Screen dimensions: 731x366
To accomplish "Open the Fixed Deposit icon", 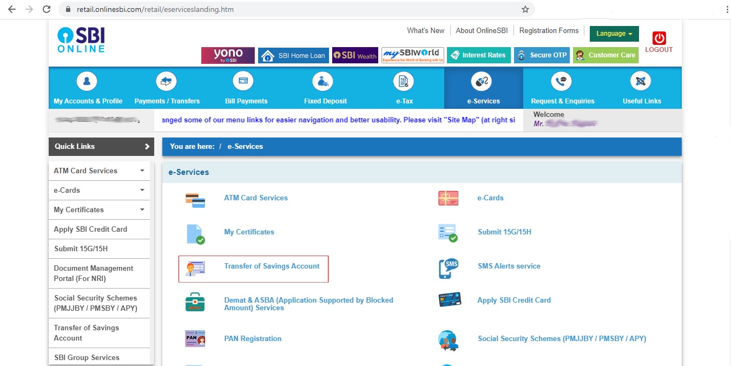I will [322, 82].
